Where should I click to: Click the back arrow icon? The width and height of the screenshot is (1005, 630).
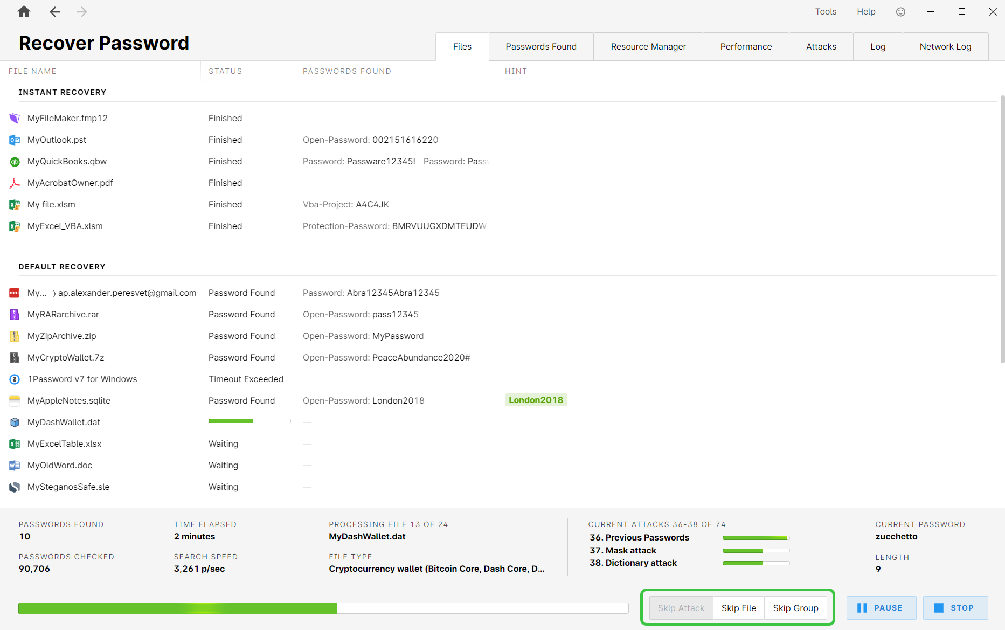pos(54,11)
